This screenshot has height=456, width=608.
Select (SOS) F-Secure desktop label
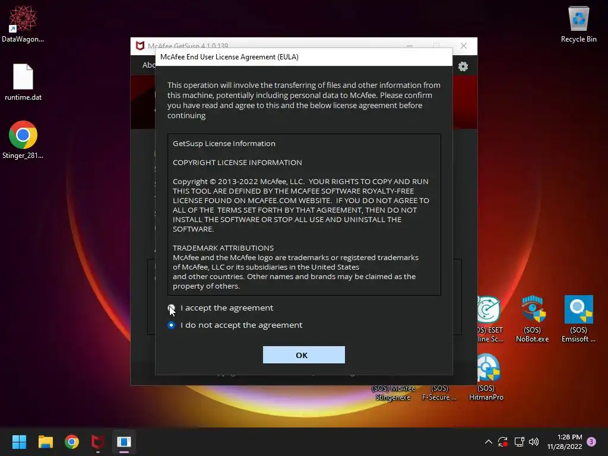click(439, 393)
